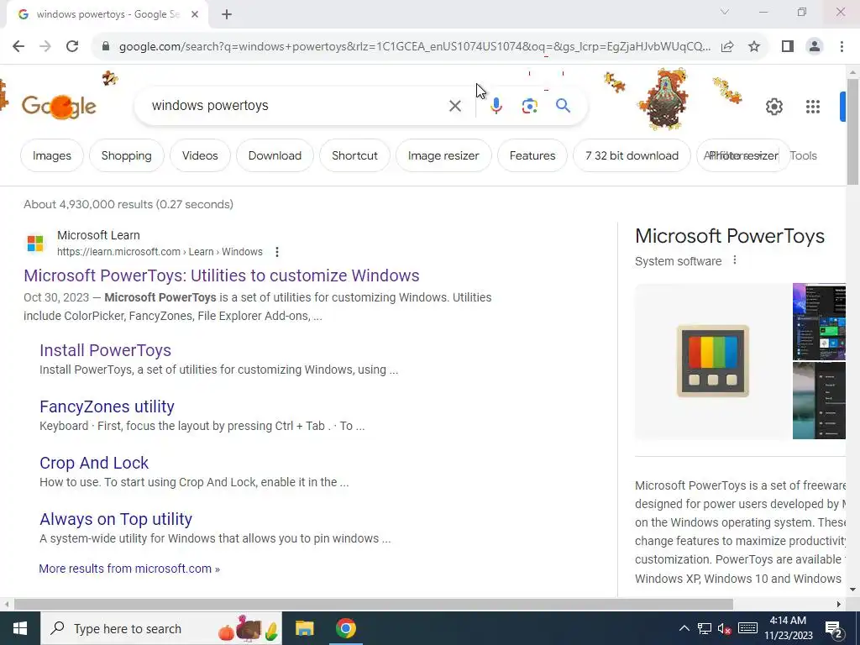860x645 pixels.
Task: Open the PowerToys logo image
Action: [x=712, y=361]
